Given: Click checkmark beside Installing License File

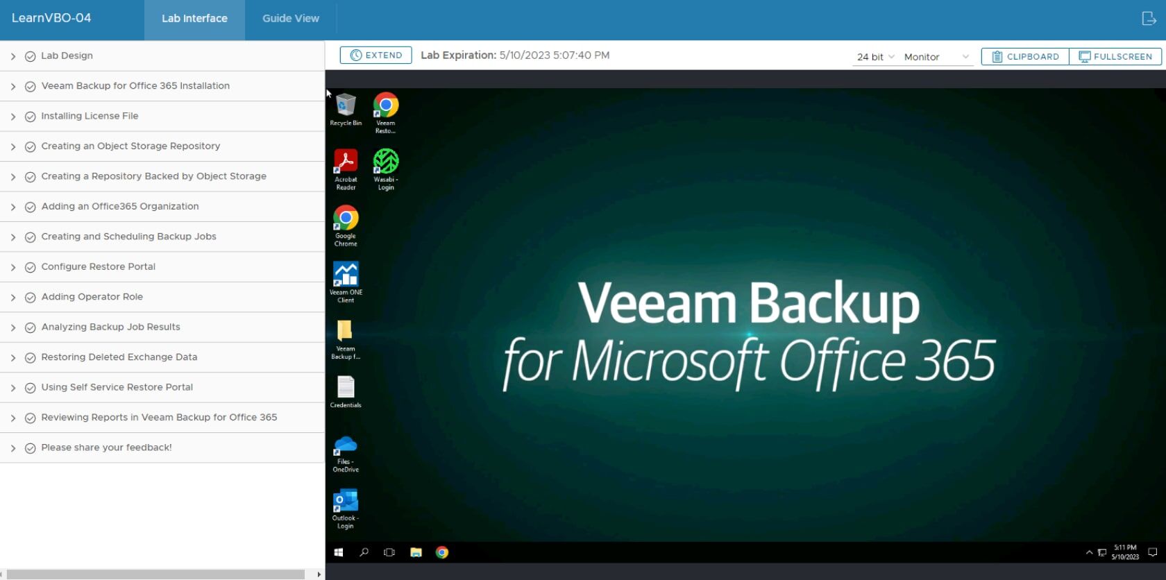Looking at the screenshot, I should pos(31,117).
